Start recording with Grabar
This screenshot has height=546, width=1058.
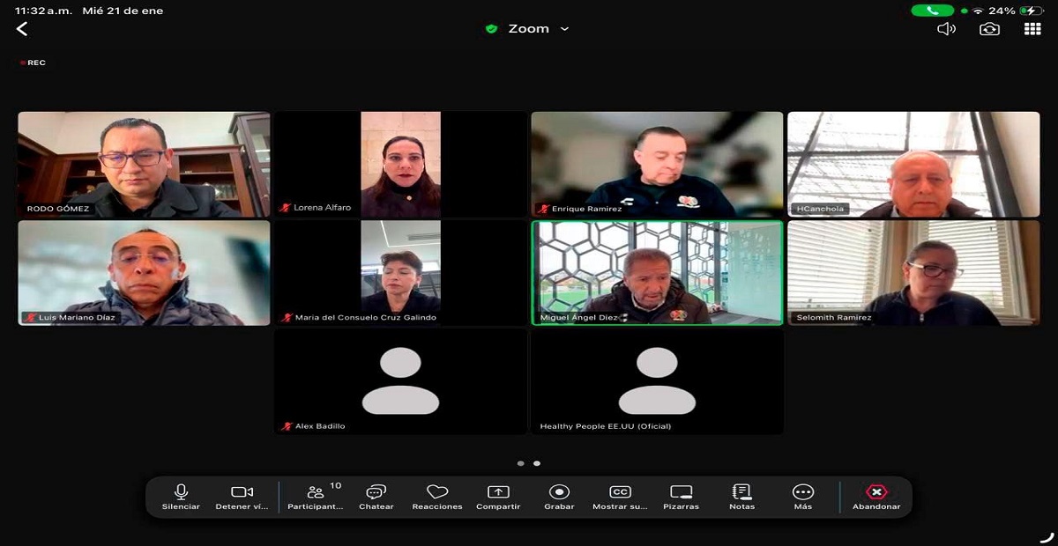(x=559, y=497)
